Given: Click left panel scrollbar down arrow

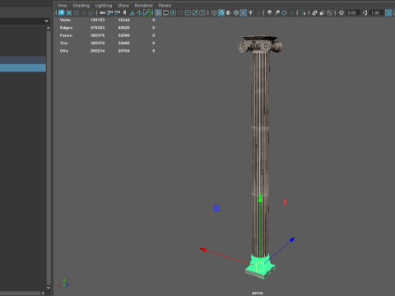Looking at the screenshot, I should (49, 288).
